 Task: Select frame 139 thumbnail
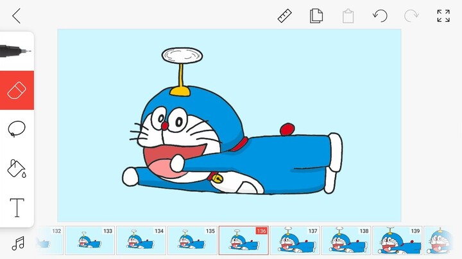click(x=397, y=240)
